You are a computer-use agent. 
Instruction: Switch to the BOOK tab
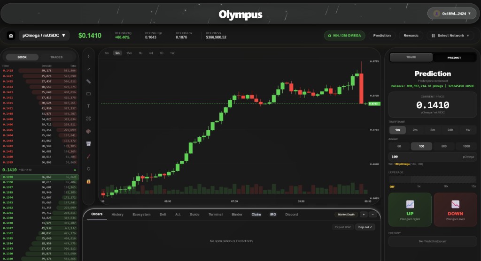click(22, 57)
